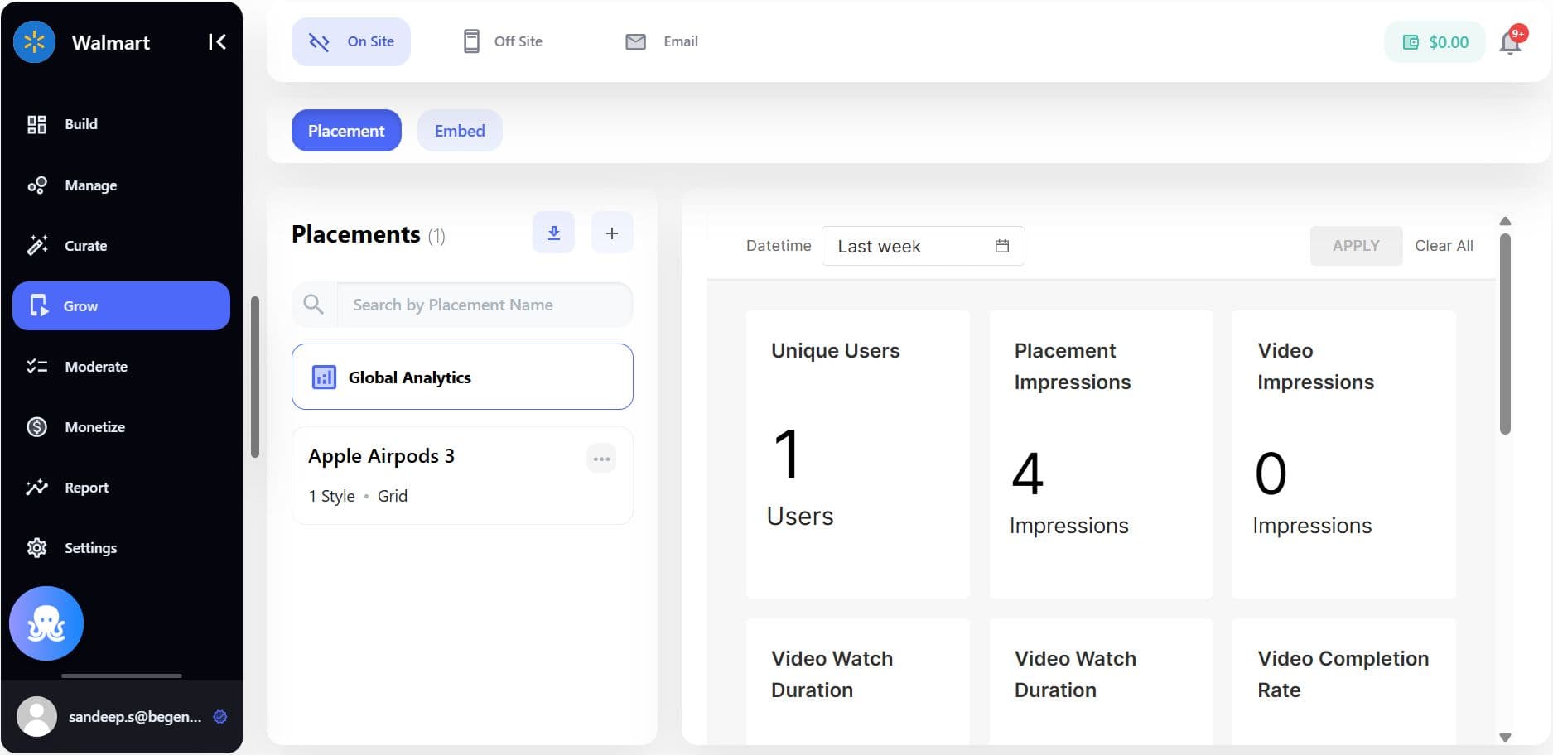Click the "Grid" label under Apple Airpods 3
Image resolution: width=1553 pixels, height=755 pixels.
393,496
